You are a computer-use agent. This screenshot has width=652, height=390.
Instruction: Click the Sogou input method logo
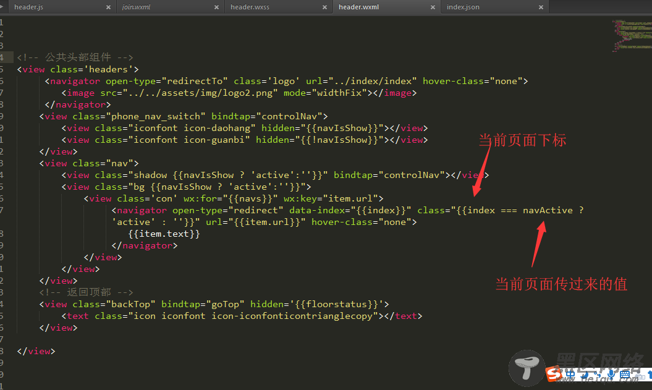click(x=554, y=374)
